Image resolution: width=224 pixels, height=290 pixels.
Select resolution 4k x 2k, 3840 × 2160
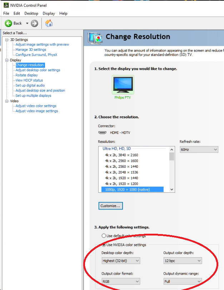coord(121,155)
